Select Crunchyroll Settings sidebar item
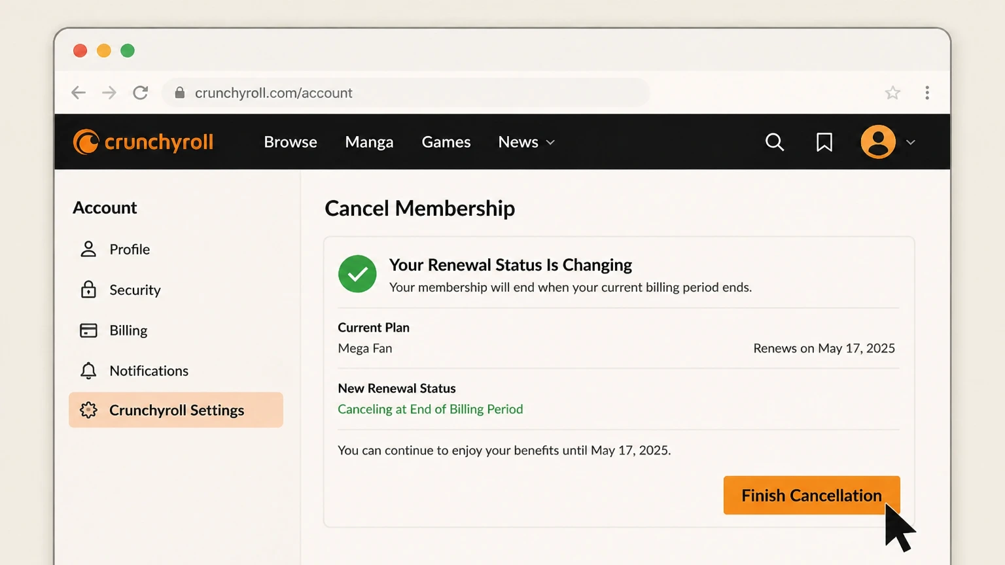This screenshot has width=1005, height=565. coord(175,410)
